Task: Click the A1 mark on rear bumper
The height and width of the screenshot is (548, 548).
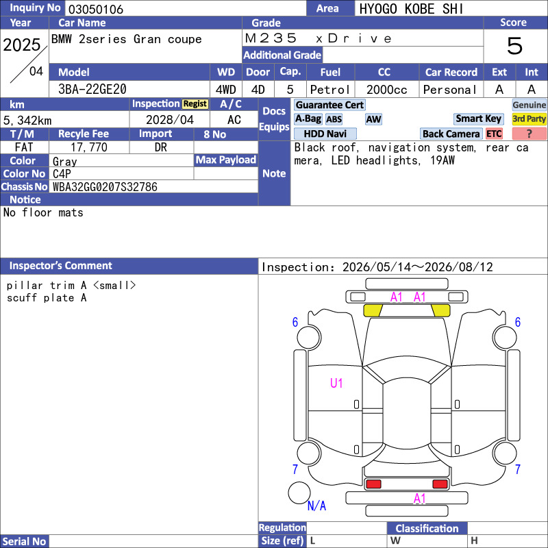Action: [419, 499]
